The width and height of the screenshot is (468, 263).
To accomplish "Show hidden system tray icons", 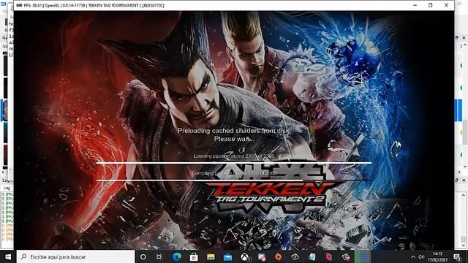I will coord(413,256).
